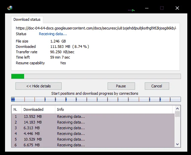191x155 pixels.
Task: Click the Downloaded column header
Action: (39, 109)
